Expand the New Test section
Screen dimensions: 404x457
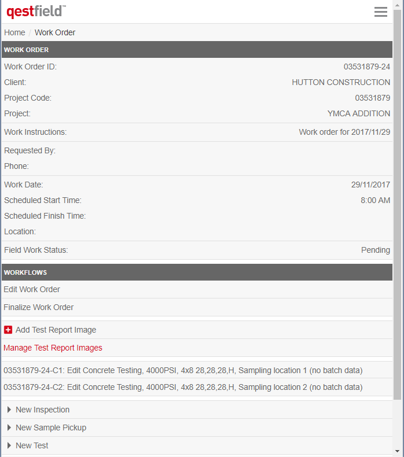[x=32, y=445]
